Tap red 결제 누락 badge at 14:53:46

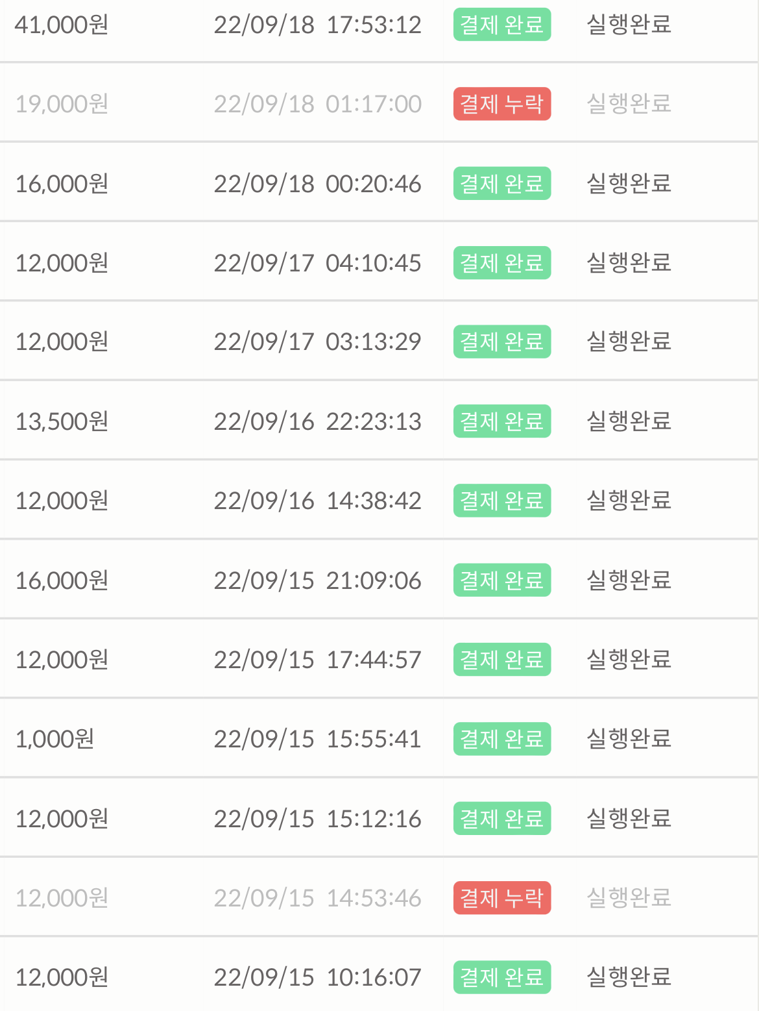(502, 897)
